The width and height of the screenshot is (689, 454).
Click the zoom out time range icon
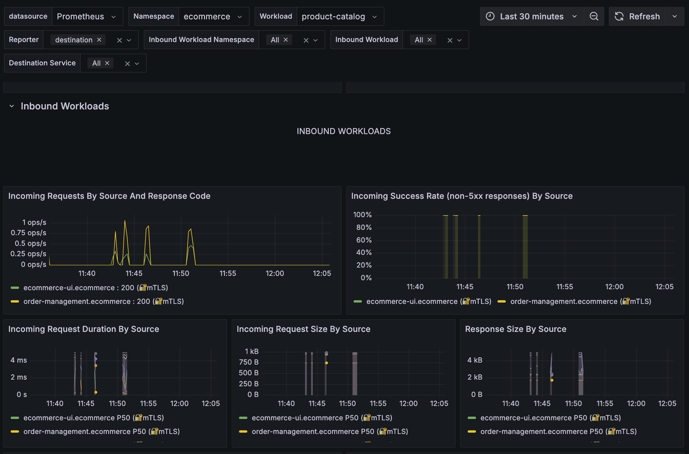click(x=594, y=16)
